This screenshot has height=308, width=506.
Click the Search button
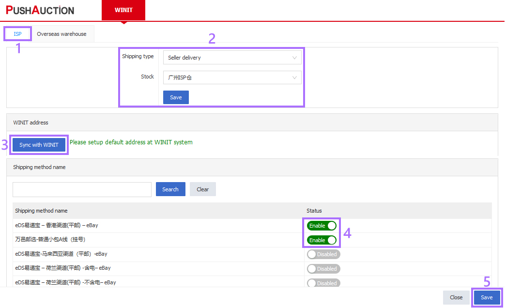(x=170, y=189)
